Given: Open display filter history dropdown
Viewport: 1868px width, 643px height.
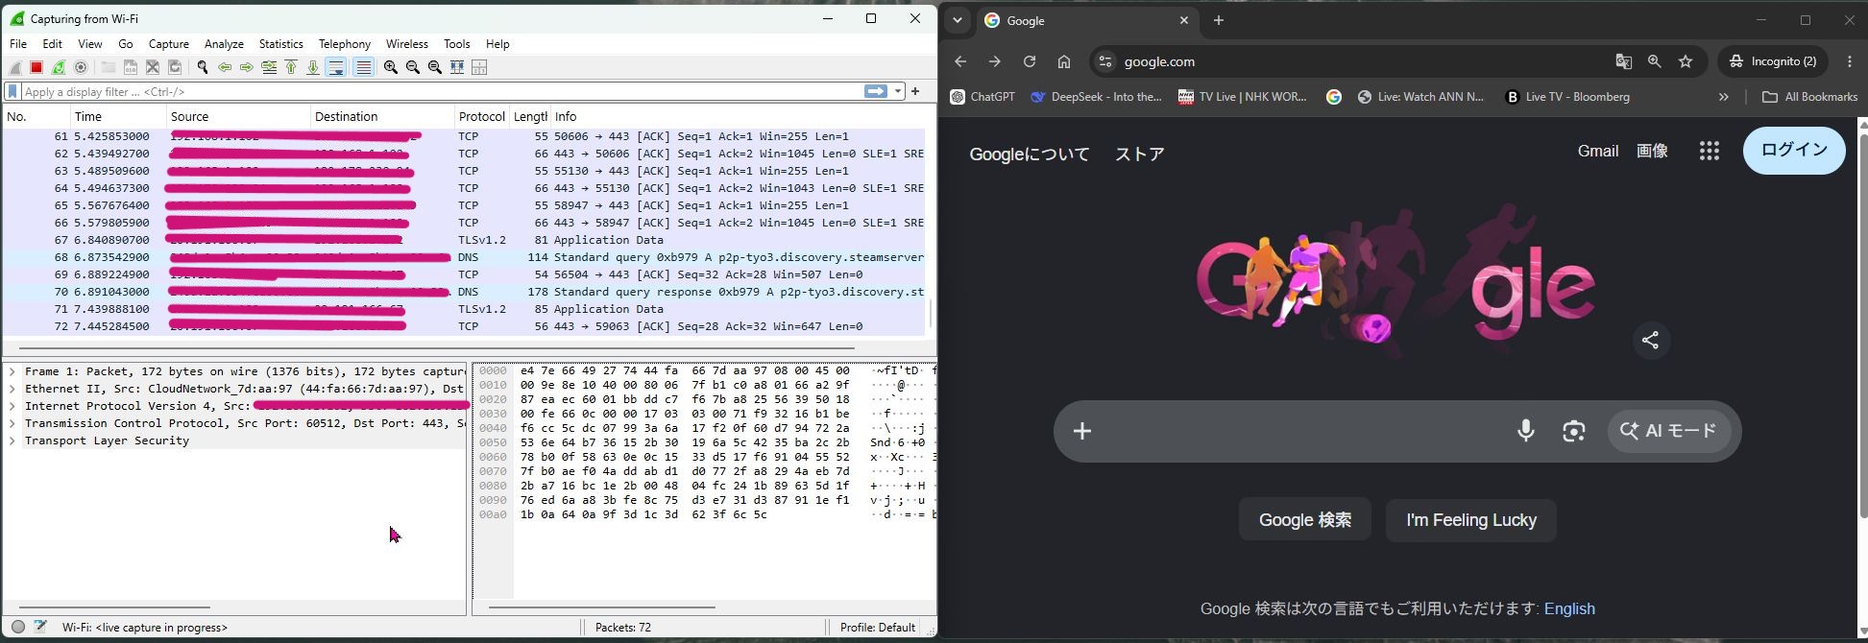Looking at the screenshot, I should pos(898,91).
